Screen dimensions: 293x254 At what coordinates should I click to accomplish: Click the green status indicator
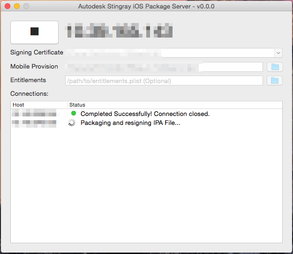[x=74, y=113]
